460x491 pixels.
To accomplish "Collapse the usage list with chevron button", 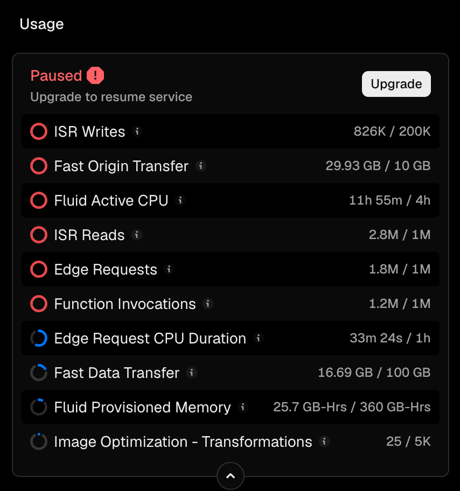I will click(x=231, y=476).
